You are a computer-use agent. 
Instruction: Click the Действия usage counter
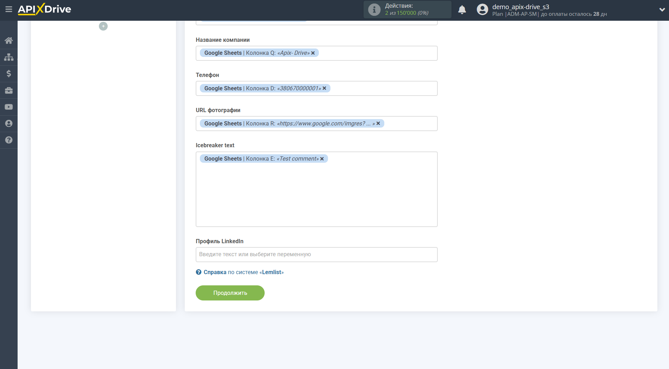407,9
